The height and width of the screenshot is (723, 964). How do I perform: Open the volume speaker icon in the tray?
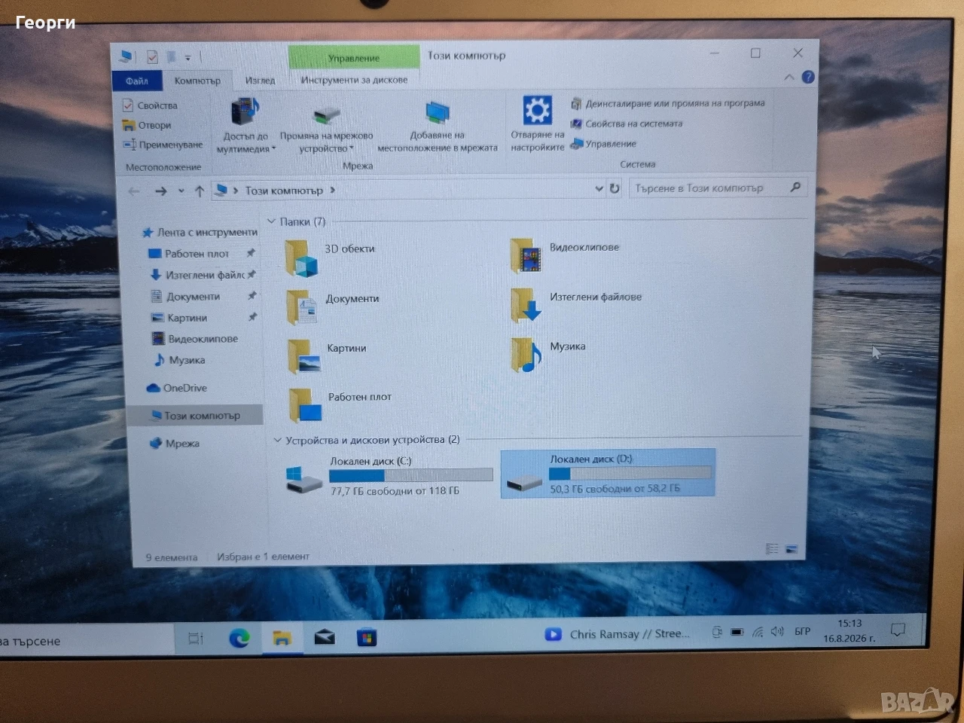(777, 632)
